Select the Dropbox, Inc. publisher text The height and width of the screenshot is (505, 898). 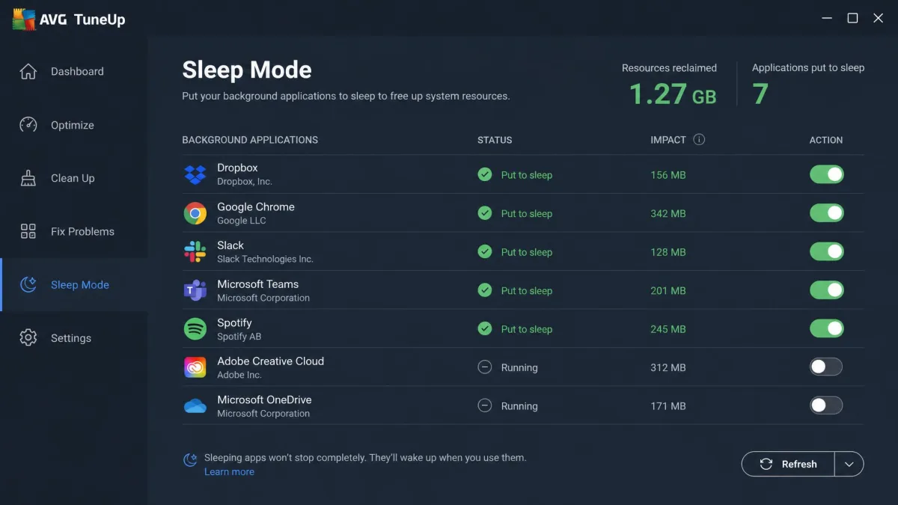pos(245,182)
